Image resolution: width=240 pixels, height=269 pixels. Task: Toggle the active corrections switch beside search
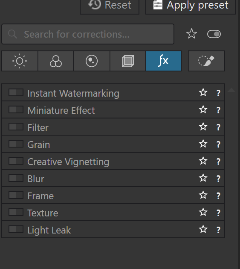pos(214,34)
